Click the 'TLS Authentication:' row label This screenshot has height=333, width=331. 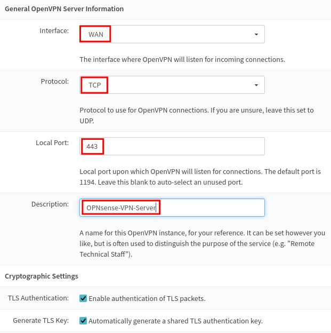[x=38, y=298]
